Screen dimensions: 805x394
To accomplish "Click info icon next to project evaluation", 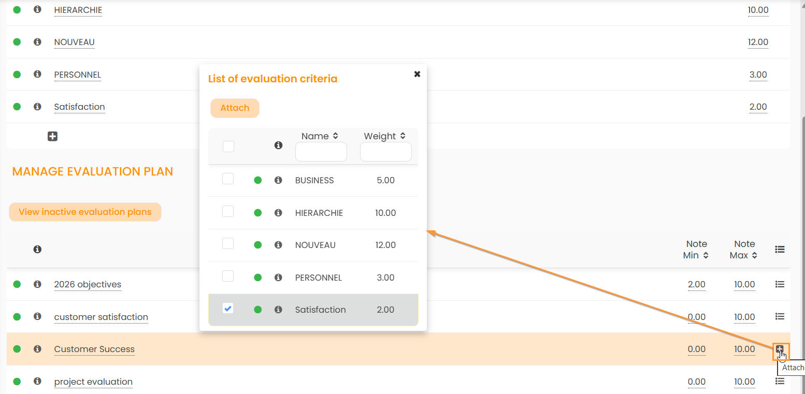I will (37, 382).
